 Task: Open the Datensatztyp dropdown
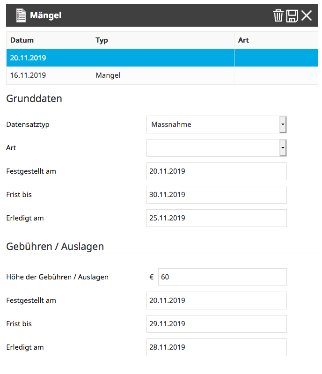(283, 125)
